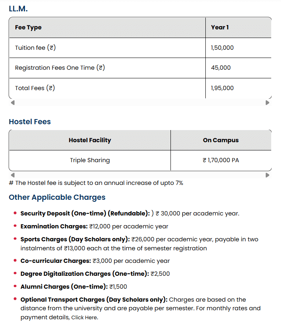Select the 'On Campus' column header
The height and width of the screenshot is (322, 281).
(x=221, y=140)
